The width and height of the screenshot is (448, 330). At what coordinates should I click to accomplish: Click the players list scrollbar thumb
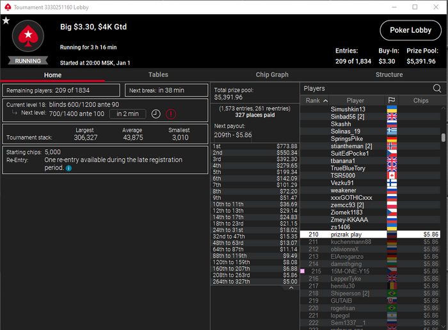click(x=443, y=137)
